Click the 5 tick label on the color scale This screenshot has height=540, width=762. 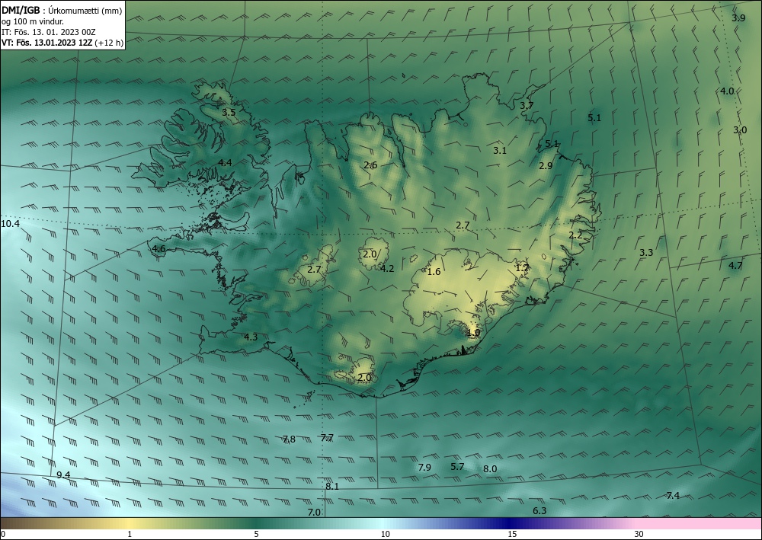tap(256, 534)
